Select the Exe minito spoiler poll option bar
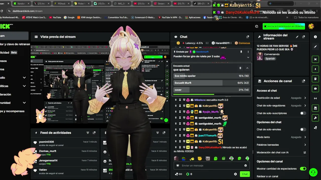The height and width of the screenshot is (180, 321). [211, 76]
